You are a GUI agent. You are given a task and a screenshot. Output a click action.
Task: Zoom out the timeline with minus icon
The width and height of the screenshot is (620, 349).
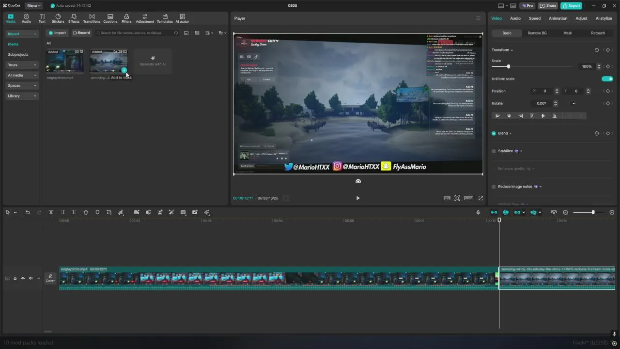pyautogui.click(x=565, y=212)
